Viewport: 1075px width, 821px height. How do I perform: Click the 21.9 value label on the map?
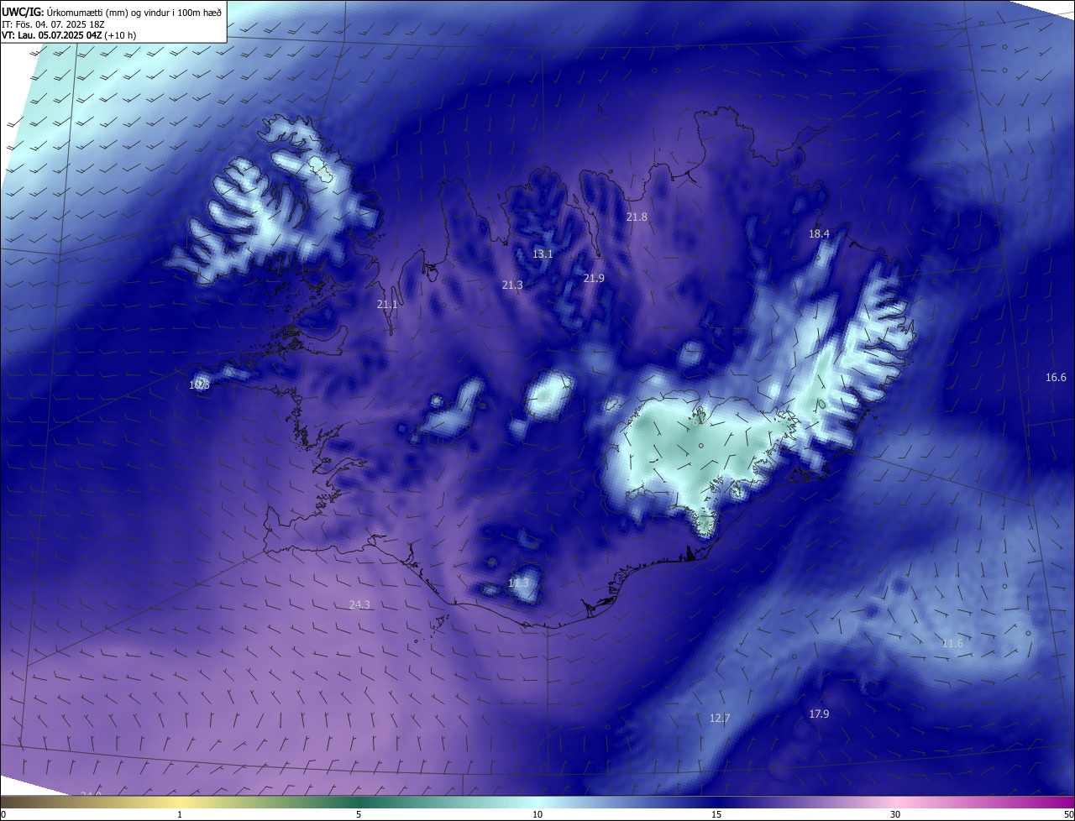pos(594,278)
